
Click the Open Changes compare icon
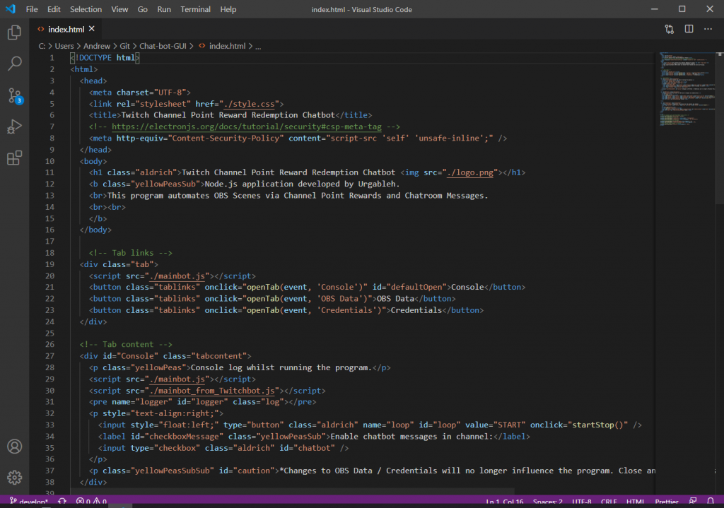pos(669,29)
